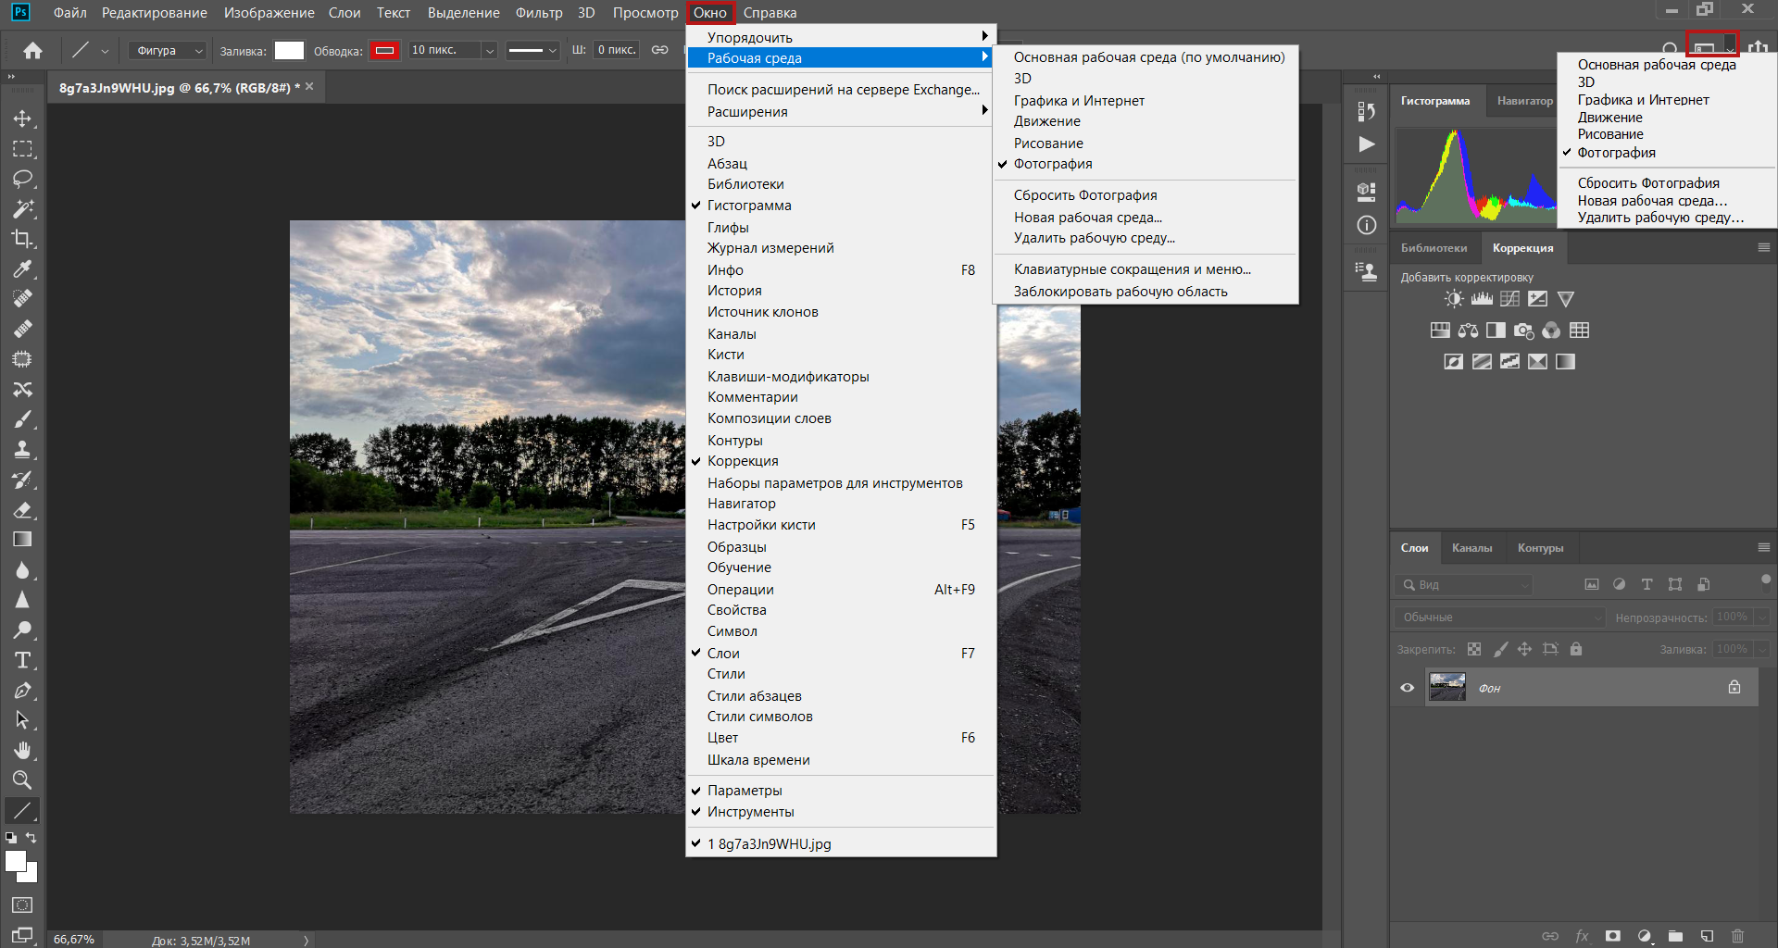Screen dimensions: 1778x948
Task: Click the Фон layer thumbnail
Action: coord(1446,688)
